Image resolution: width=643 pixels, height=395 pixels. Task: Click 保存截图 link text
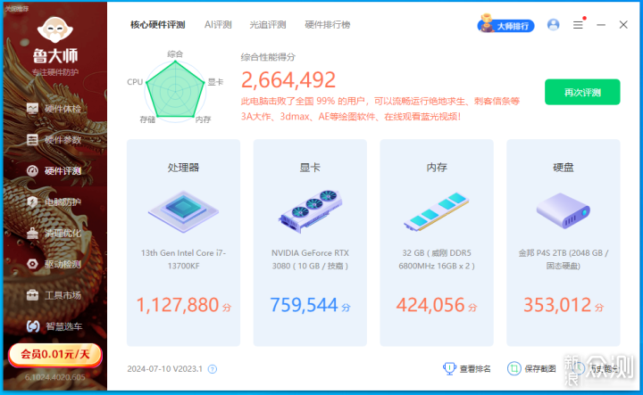[539, 369]
